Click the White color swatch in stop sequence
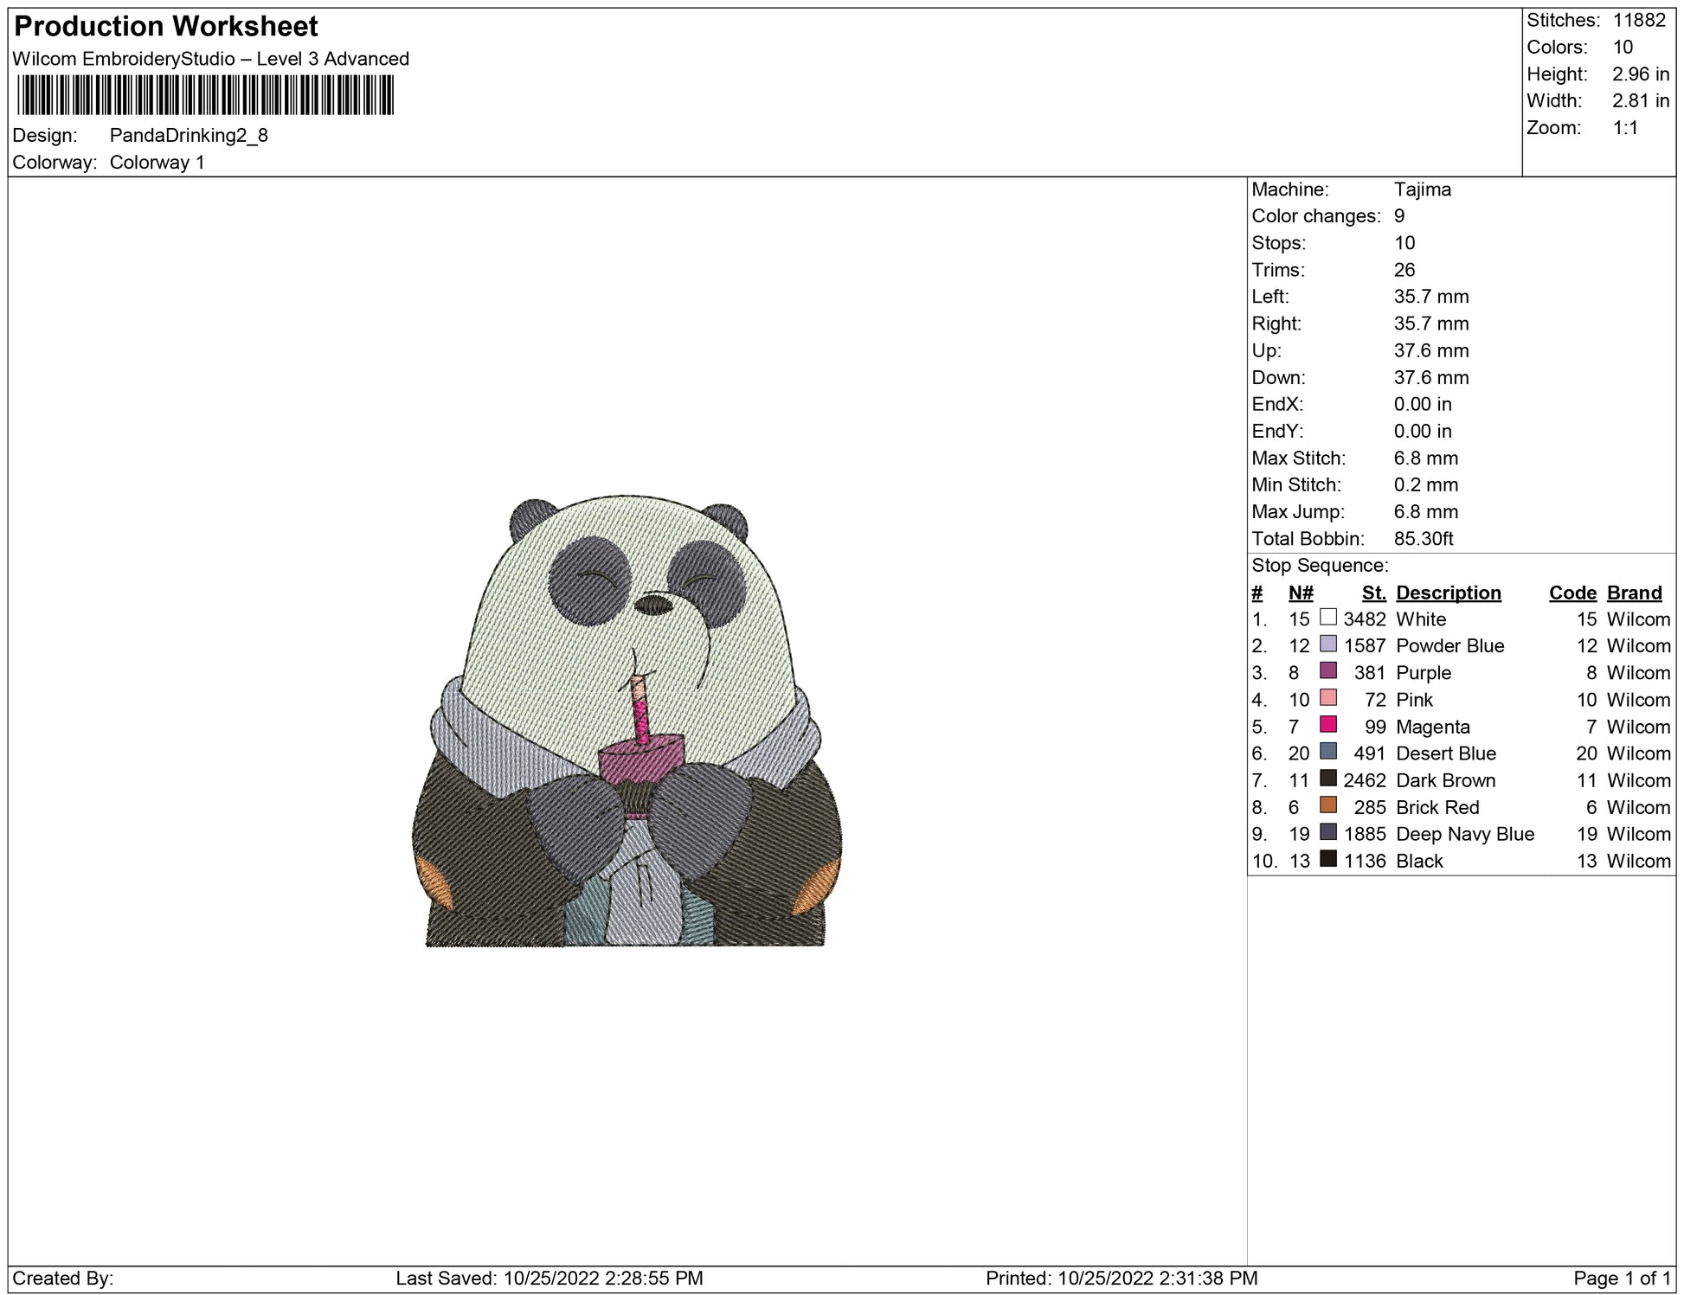 (x=1328, y=618)
